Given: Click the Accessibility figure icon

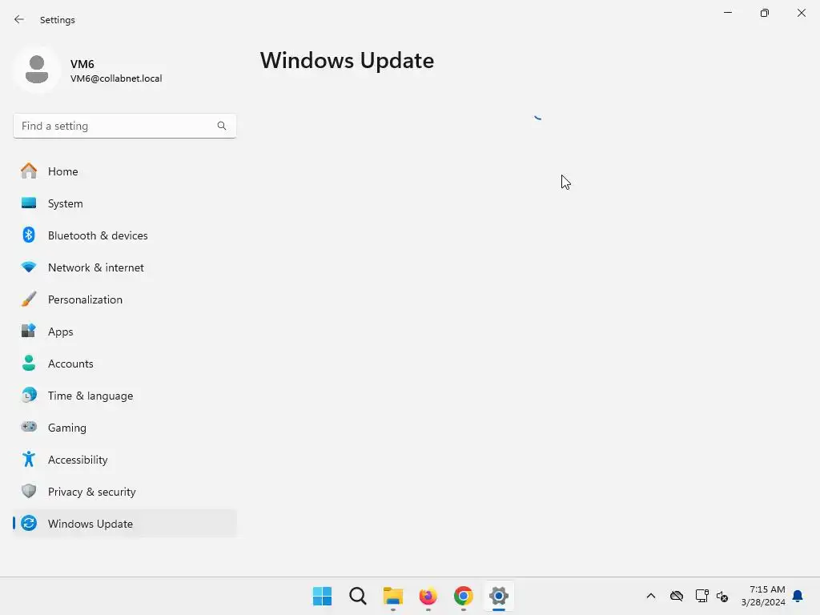Looking at the screenshot, I should [x=29, y=459].
